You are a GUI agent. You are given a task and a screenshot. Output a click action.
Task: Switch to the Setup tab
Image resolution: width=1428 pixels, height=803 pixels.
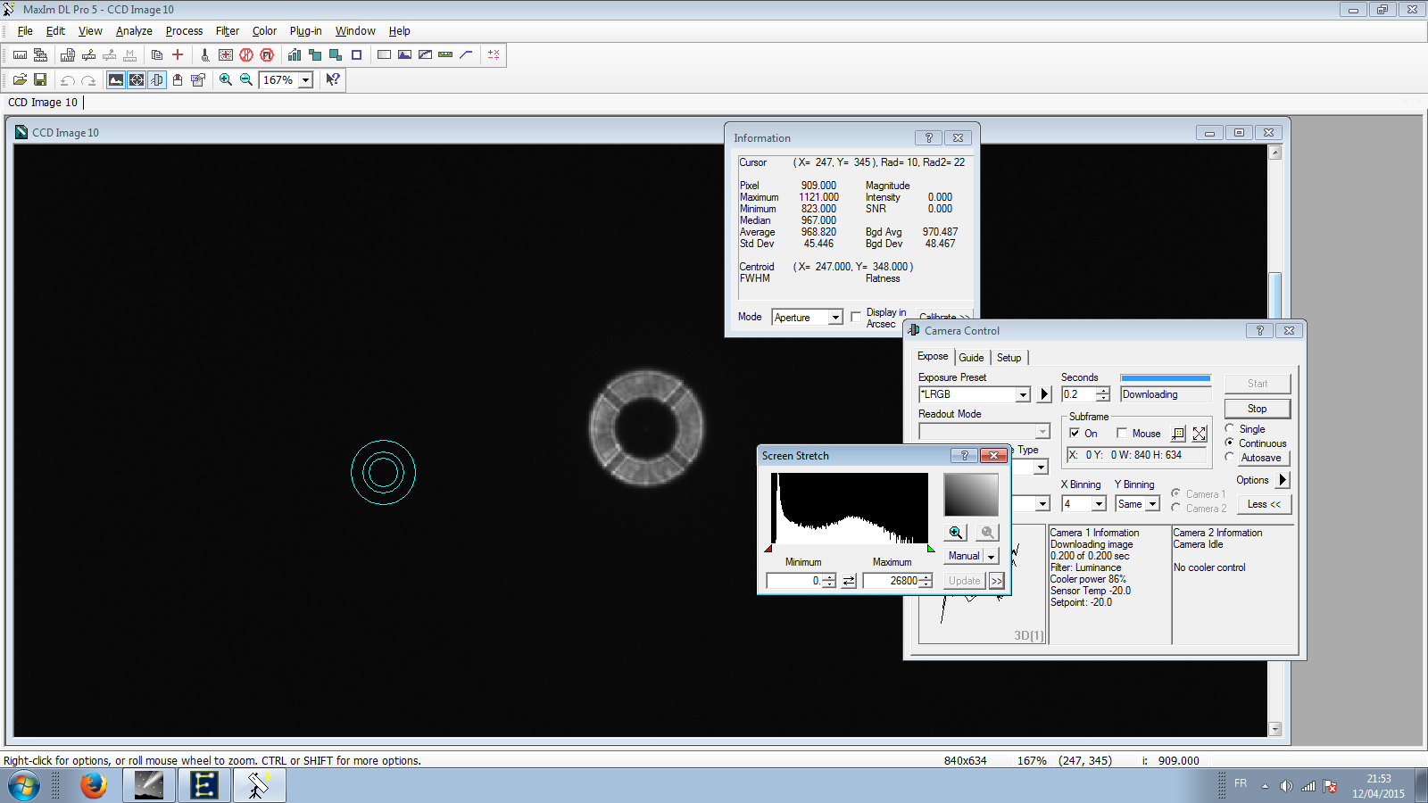pos(1009,358)
